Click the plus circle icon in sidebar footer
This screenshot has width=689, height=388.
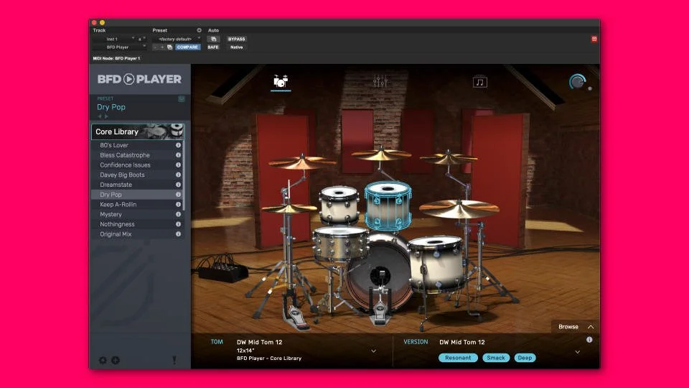pos(115,360)
